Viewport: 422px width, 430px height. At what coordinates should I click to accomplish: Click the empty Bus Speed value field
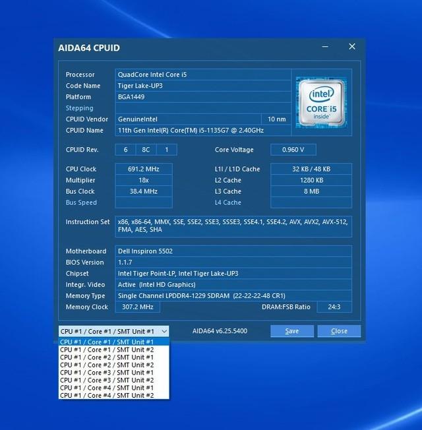[144, 202]
